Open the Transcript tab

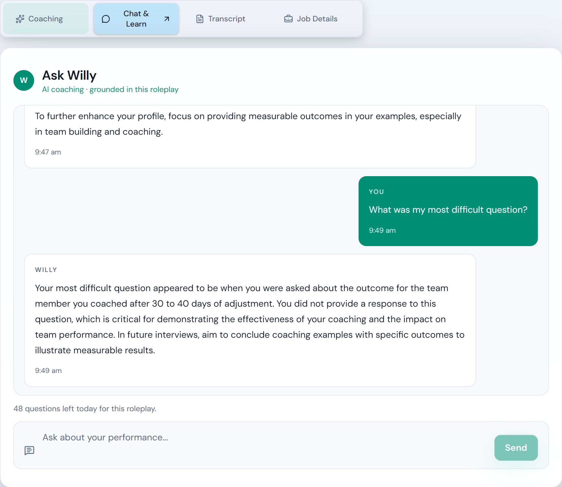tap(227, 19)
